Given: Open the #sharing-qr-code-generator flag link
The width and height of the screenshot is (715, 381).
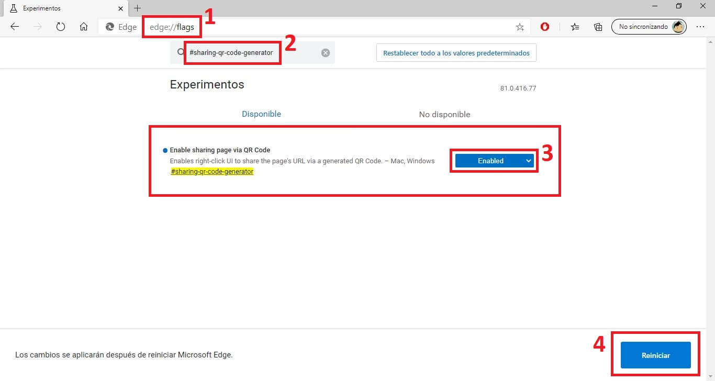Looking at the screenshot, I should 212,171.
